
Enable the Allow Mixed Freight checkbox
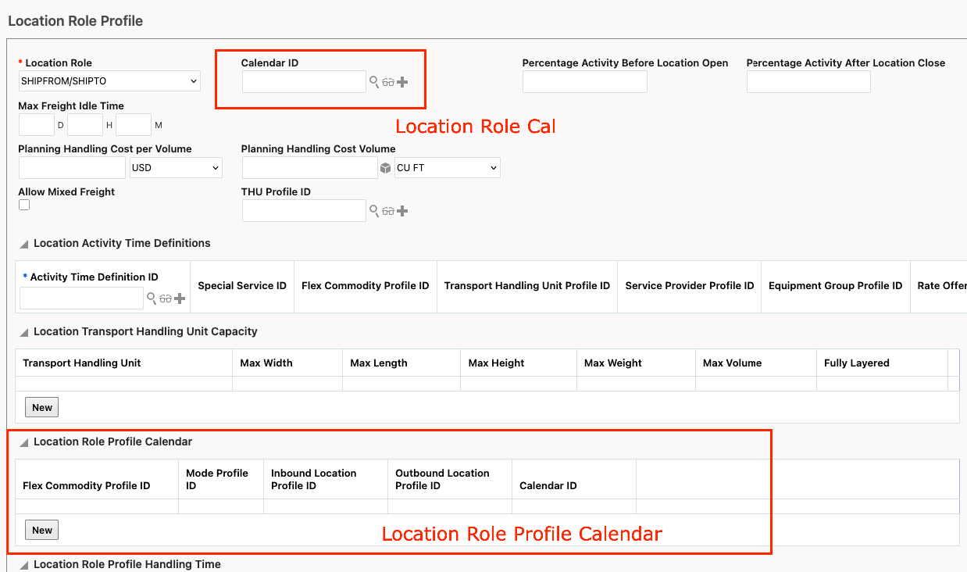pos(24,204)
